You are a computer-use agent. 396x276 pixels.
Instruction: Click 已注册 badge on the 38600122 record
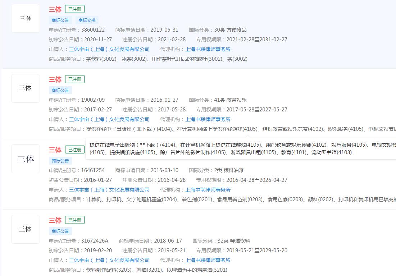tap(75, 9)
